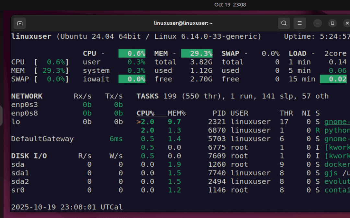Click the highlighted CPU 0.6% meter
350x218 pixels.
pyautogui.click(x=132, y=53)
